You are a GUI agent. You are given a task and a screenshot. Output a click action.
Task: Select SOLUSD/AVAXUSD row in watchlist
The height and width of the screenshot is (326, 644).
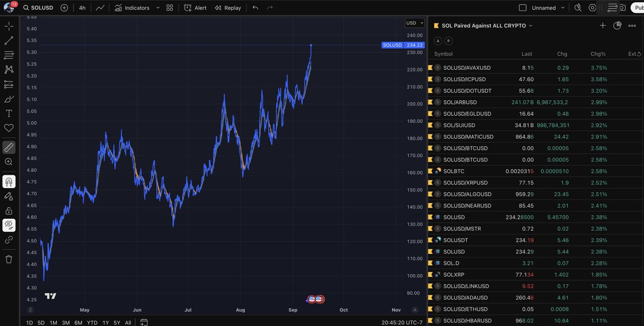[536, 68]
